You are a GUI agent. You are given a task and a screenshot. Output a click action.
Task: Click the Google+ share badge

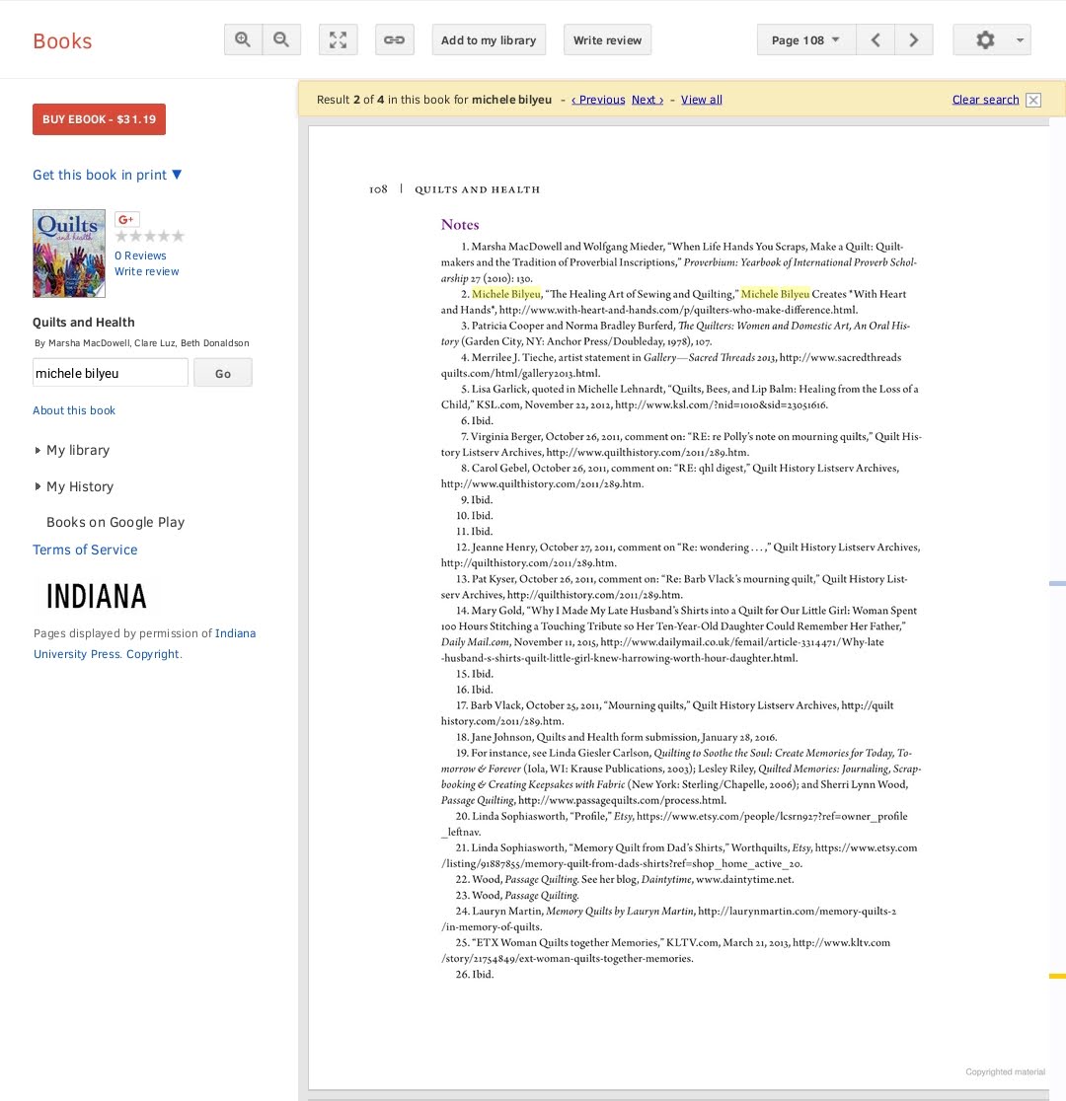pos(127,219)
